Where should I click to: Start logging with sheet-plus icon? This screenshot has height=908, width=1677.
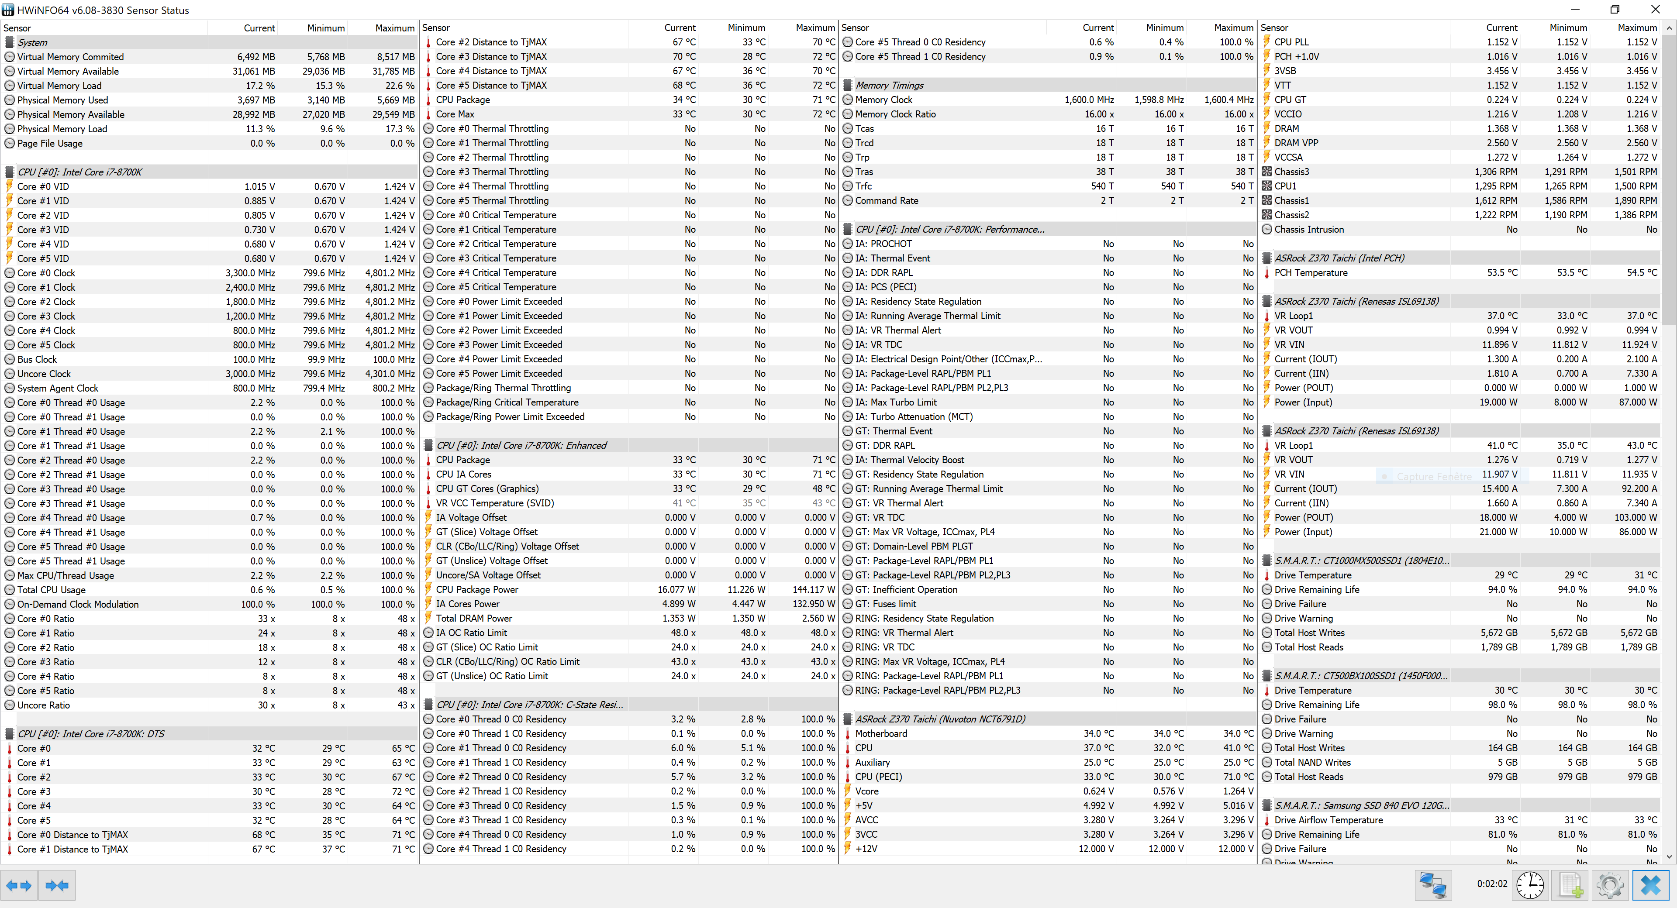1571,885
